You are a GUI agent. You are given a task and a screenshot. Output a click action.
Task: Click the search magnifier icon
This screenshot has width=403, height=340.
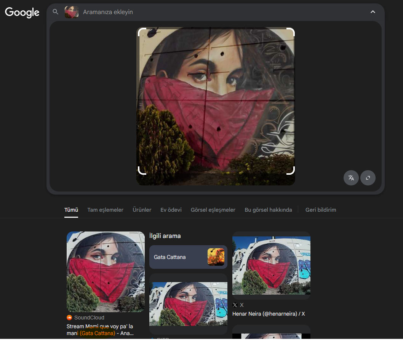click(x=56, y=12)
